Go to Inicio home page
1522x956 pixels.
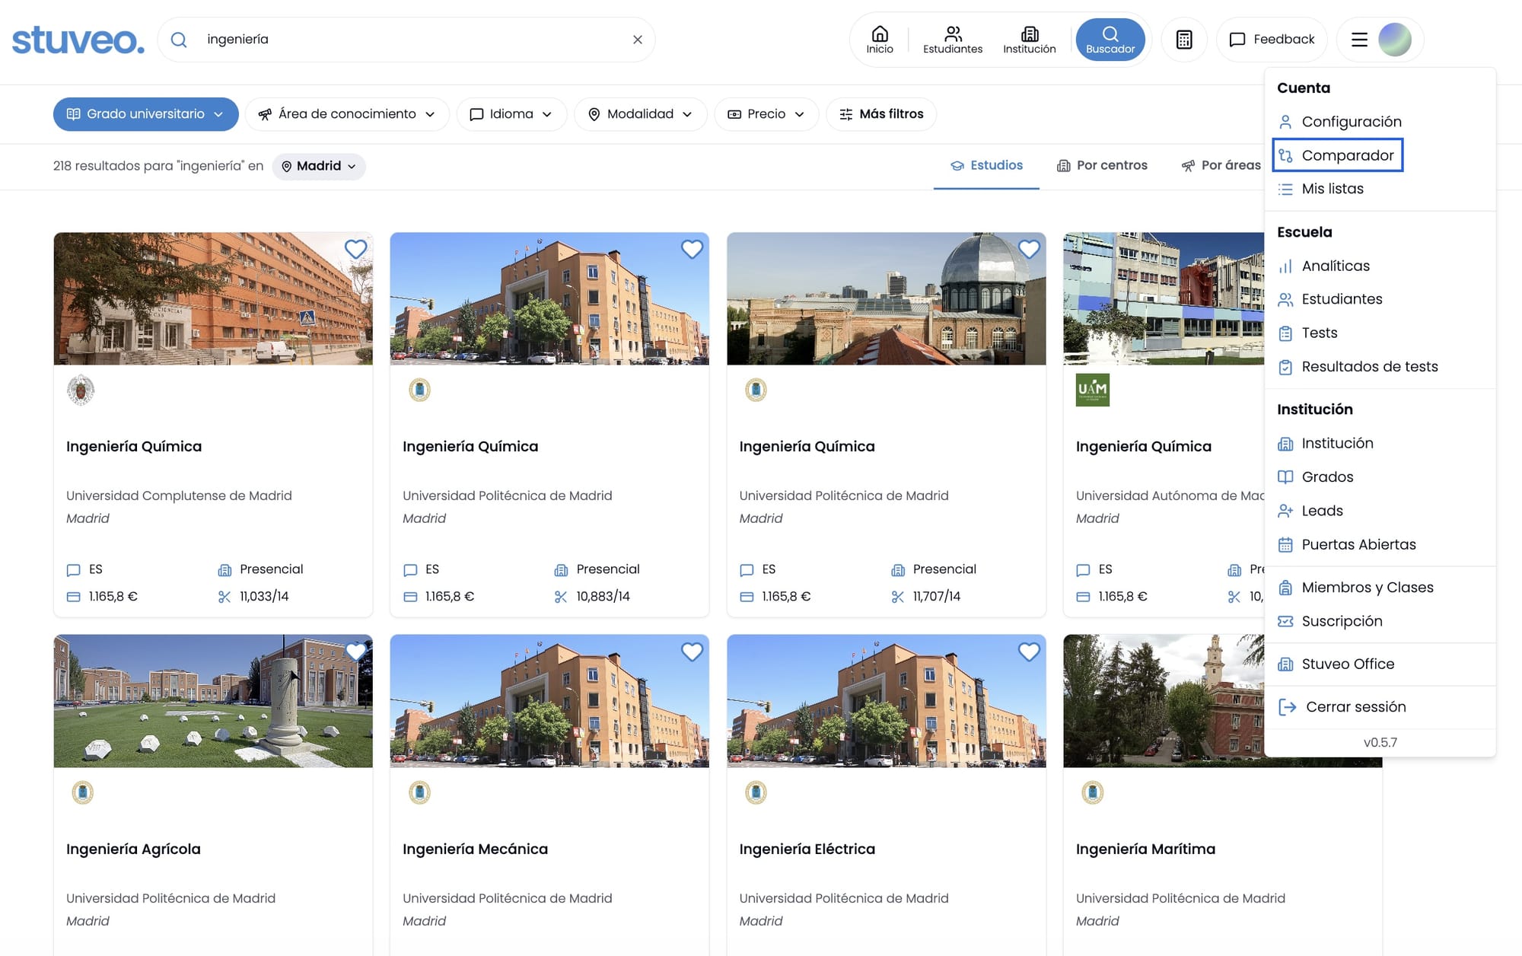(880, 40)
